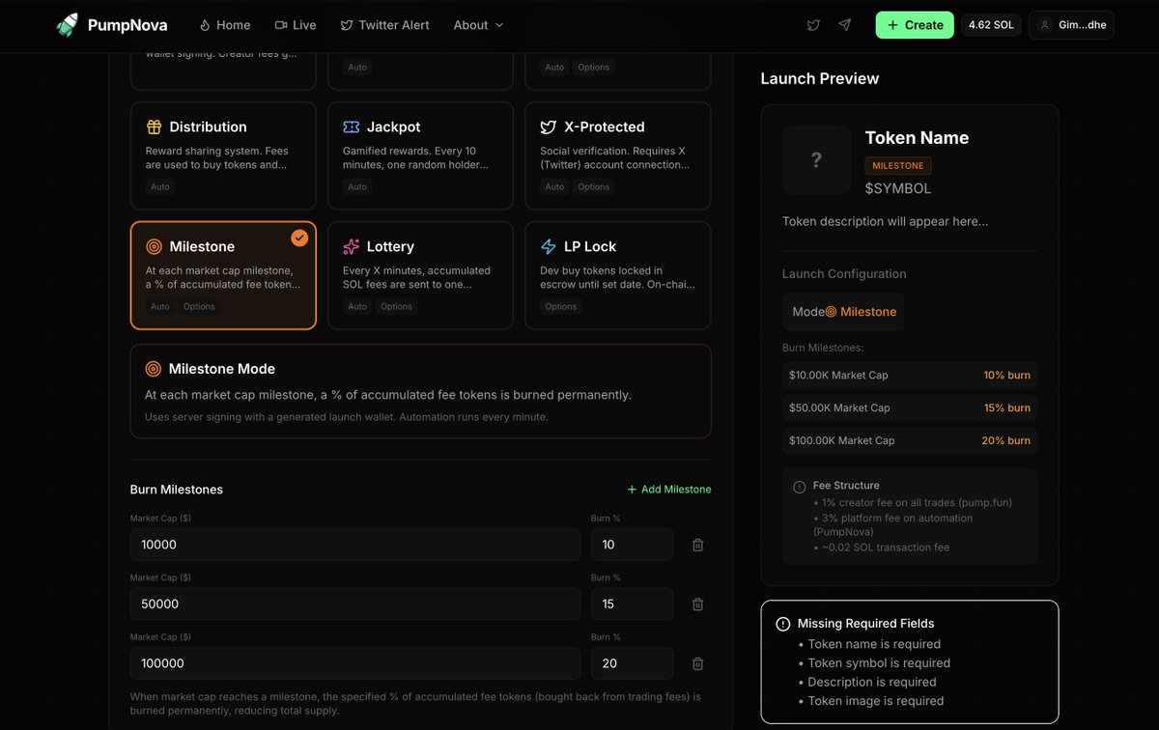This screenshot has width=1159, height=730.
Task: Delete the 10000 market cap milestone row
Action: tap(697, 545)
